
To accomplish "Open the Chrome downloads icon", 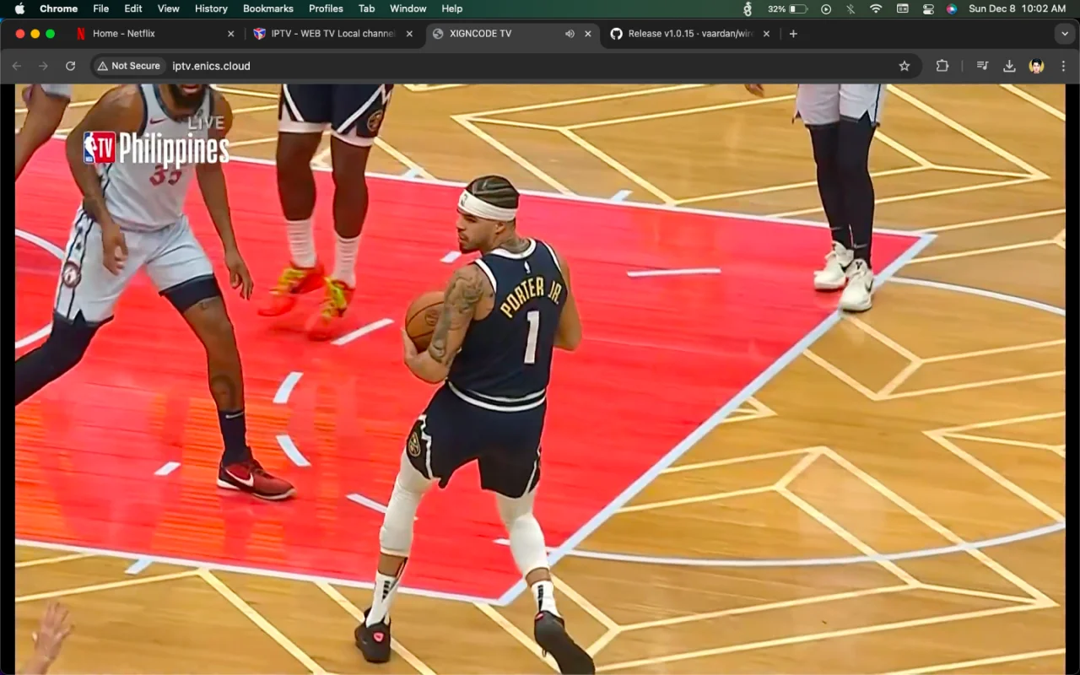I will point(1009,66).
